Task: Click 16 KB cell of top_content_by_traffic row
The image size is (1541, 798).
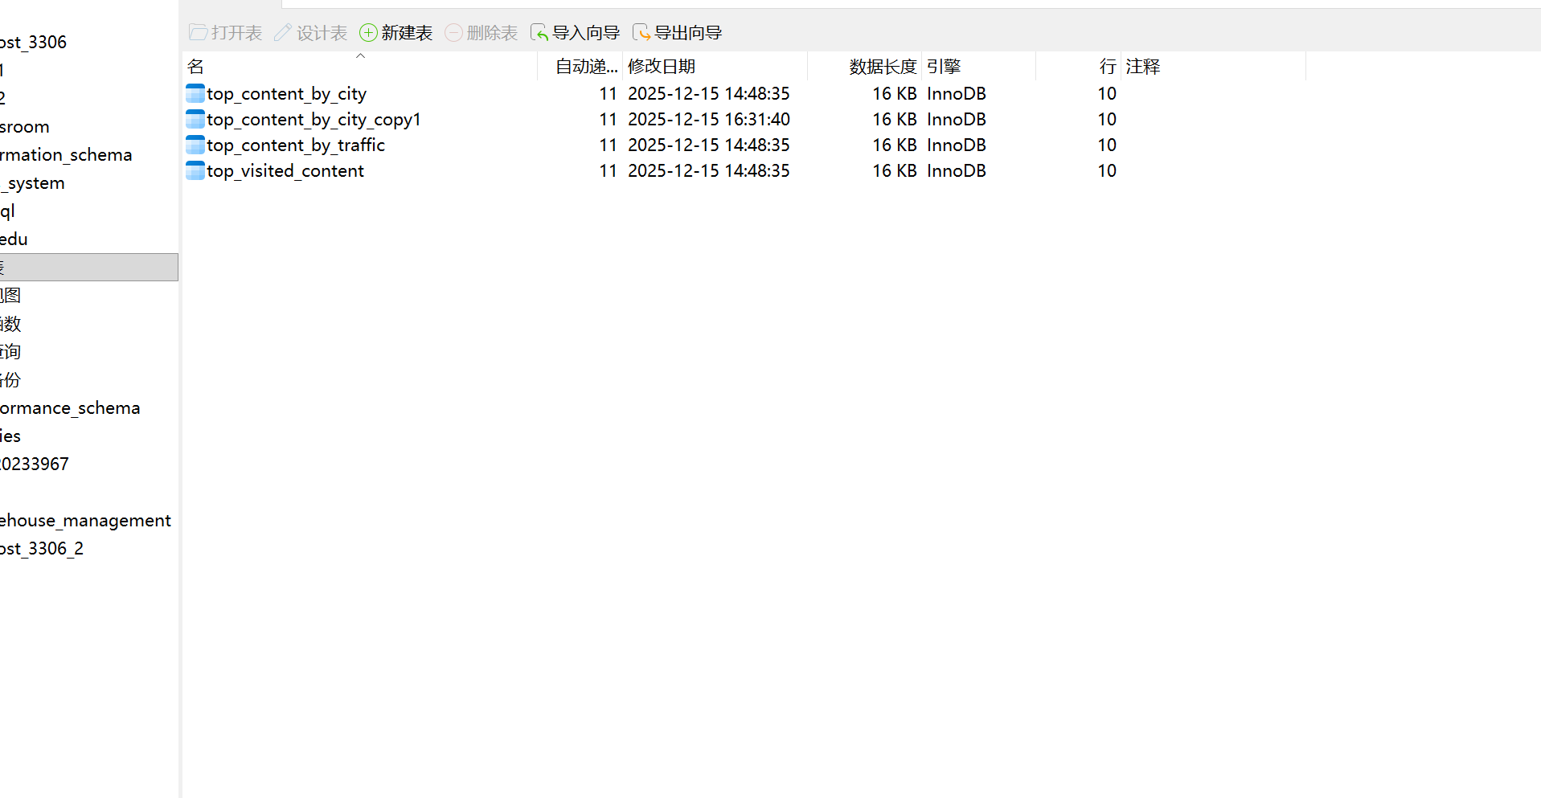Action: coord(895,145)
